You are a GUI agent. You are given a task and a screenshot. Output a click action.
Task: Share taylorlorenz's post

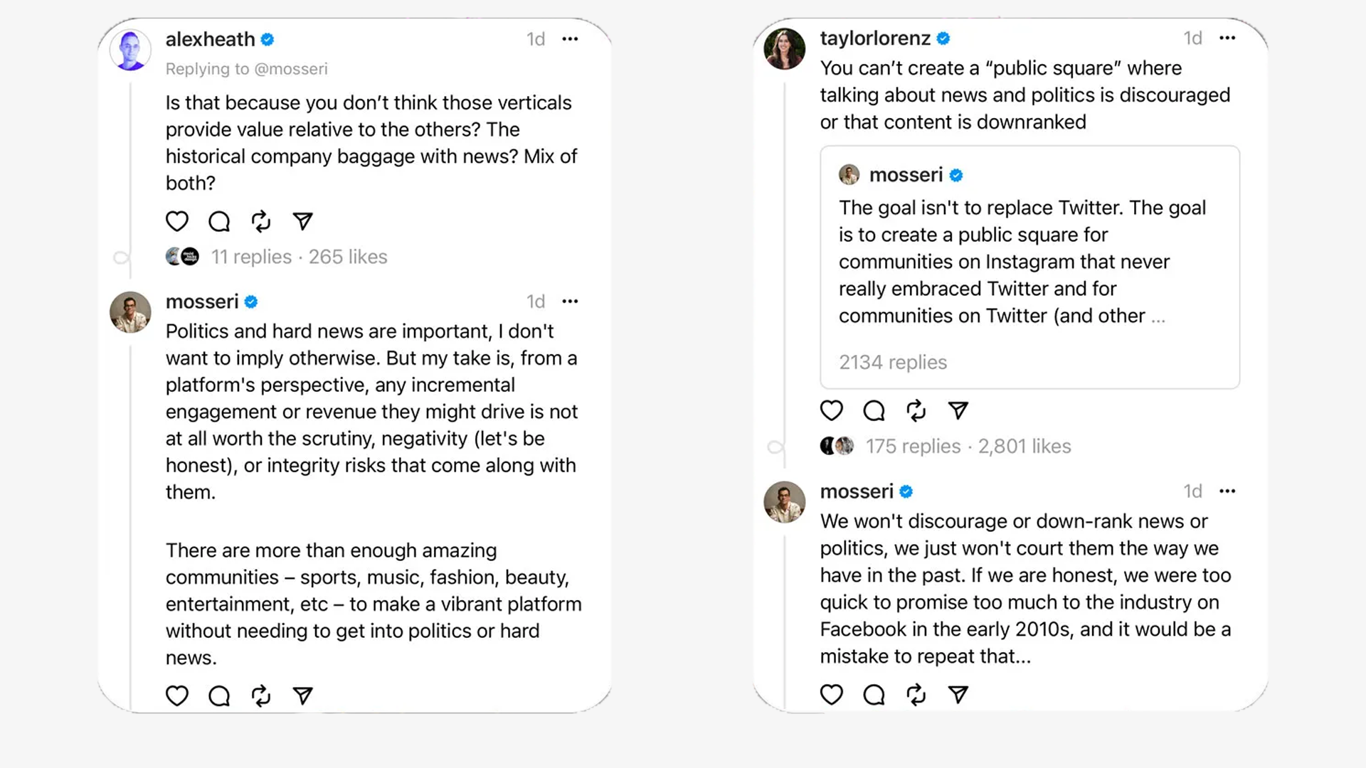(958, 411)
